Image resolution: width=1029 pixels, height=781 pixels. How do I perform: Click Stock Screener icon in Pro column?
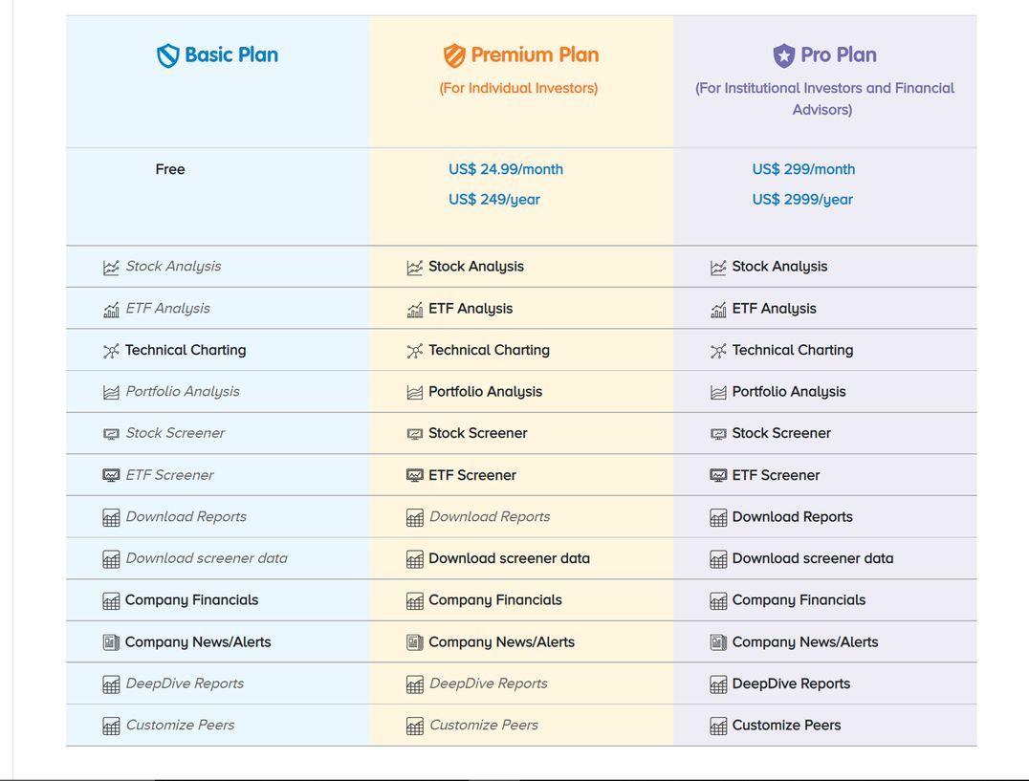(x=718, y=434)
